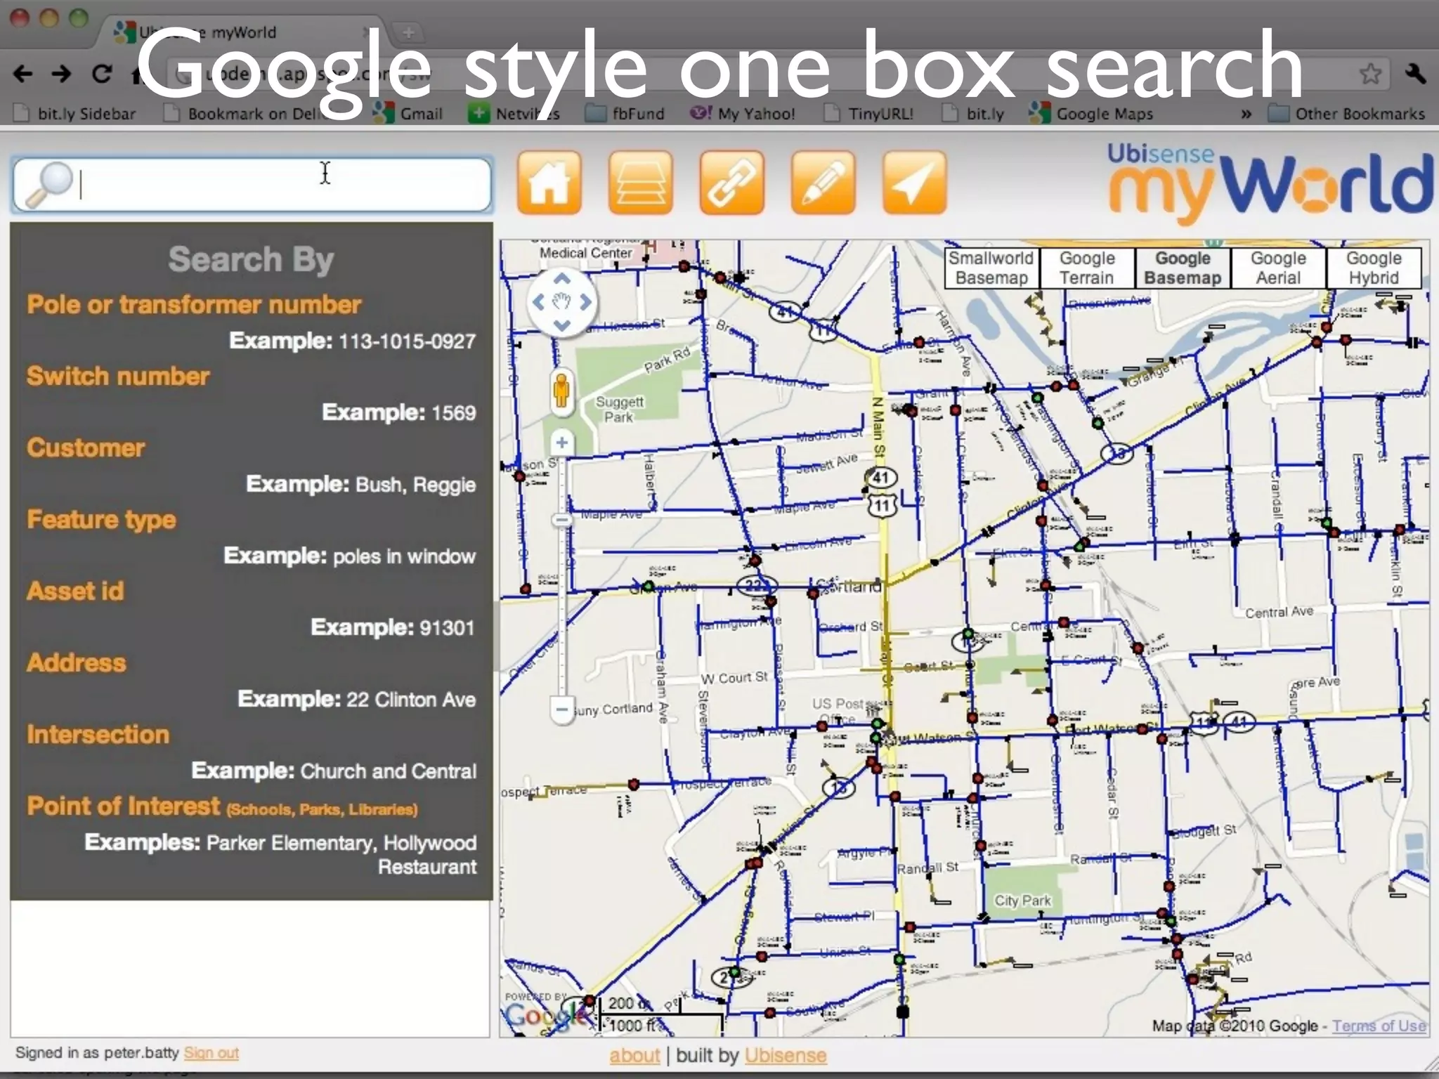Open the Terms of Use link
1439x1079 pixels.
point(1379,1026)
